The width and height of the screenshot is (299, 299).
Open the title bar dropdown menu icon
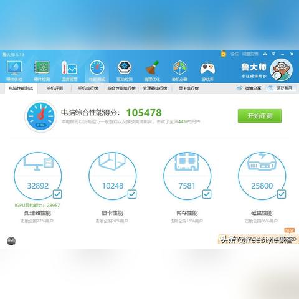(x=273, y=54)
